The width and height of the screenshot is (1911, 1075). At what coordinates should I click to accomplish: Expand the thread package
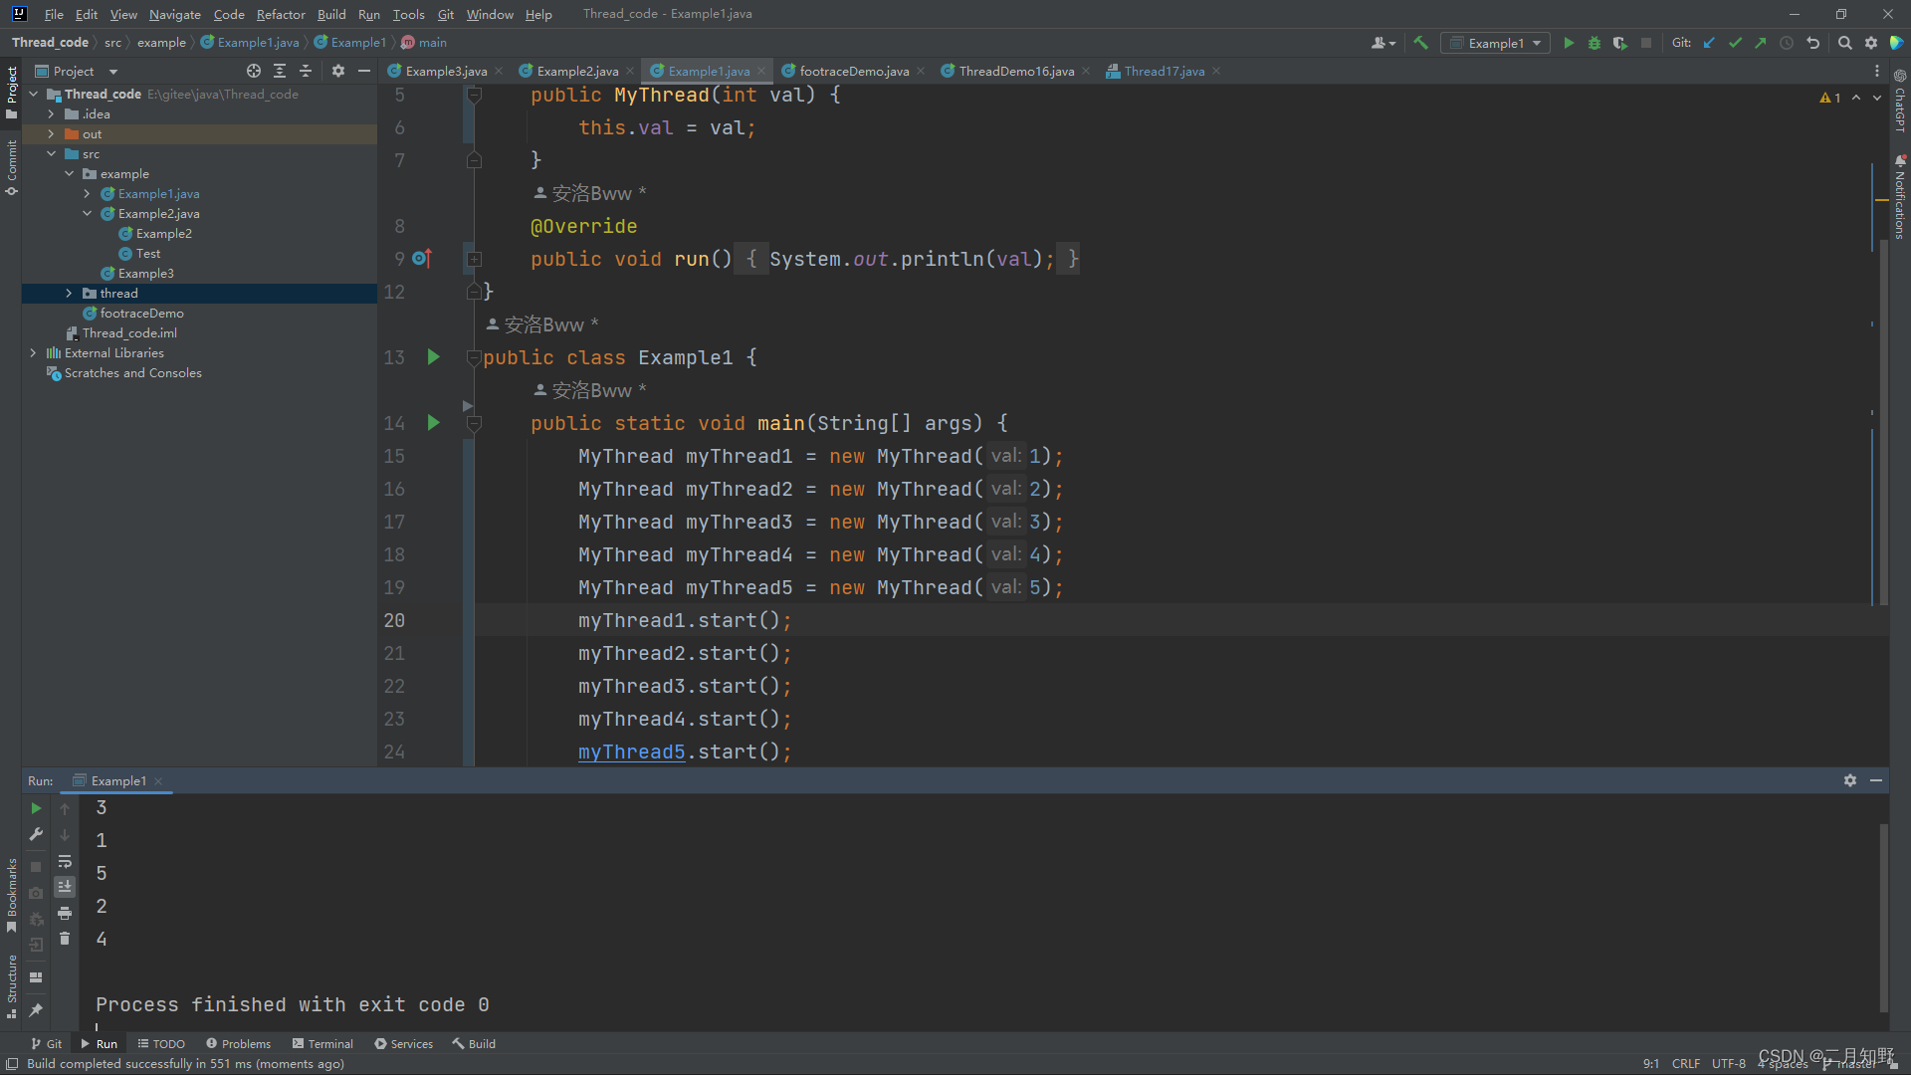69,293
